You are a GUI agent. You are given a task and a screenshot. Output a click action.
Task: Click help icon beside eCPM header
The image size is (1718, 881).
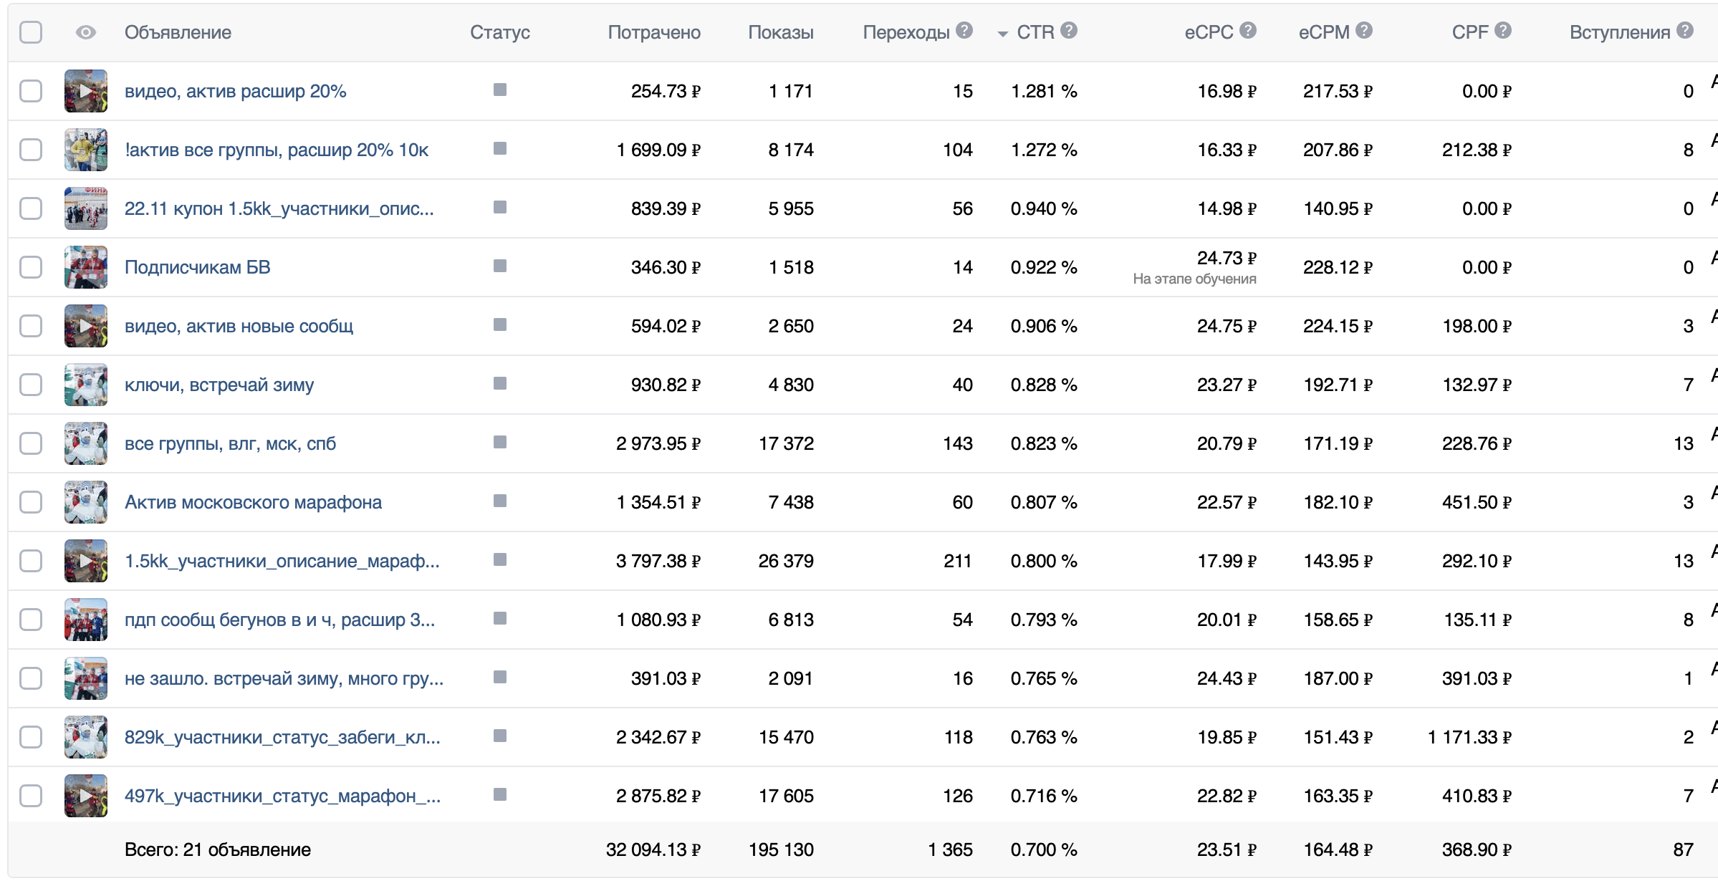tap(1364, 31)
